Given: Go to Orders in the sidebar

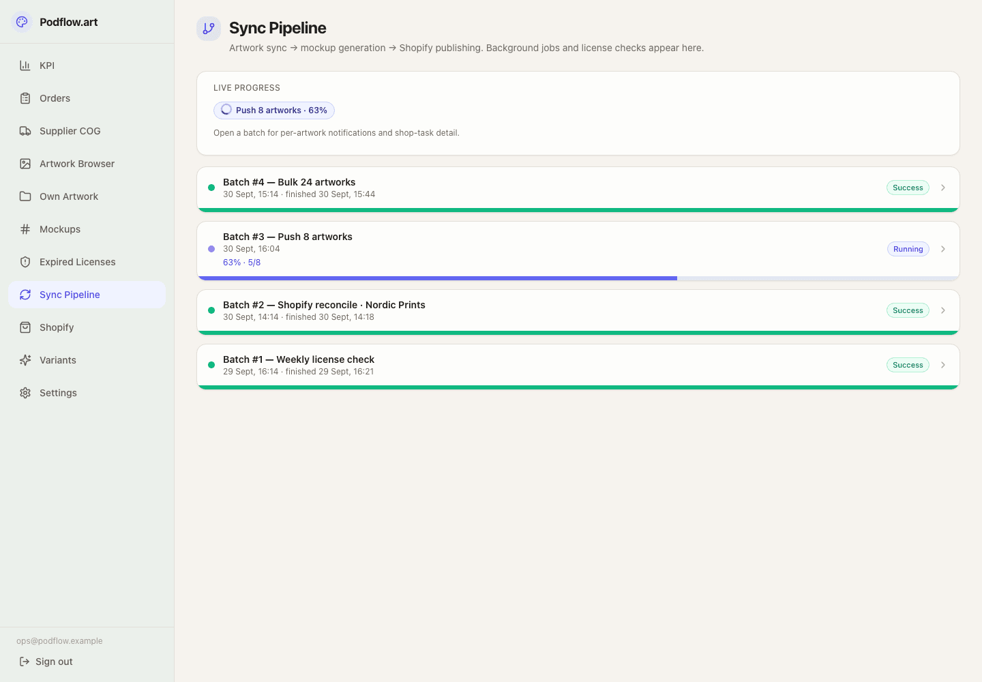Looking at the screenshot, I should (87, 98).
